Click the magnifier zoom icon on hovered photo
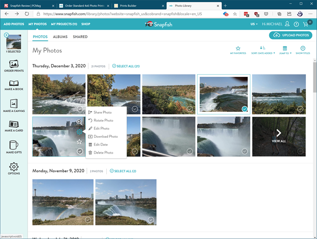This screenshot has height=239, width=317. click(80, 122)
